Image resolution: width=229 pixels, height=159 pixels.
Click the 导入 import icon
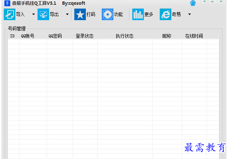[10, 14]
